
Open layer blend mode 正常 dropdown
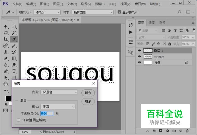coord(151,38)
